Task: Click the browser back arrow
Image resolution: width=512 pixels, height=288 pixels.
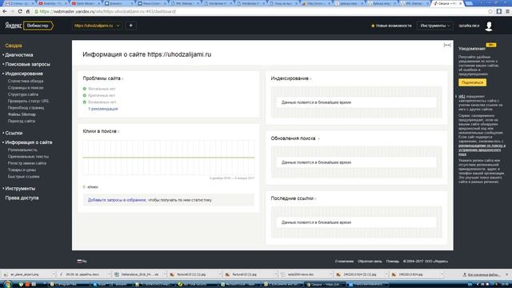Action: coord(4,11)
